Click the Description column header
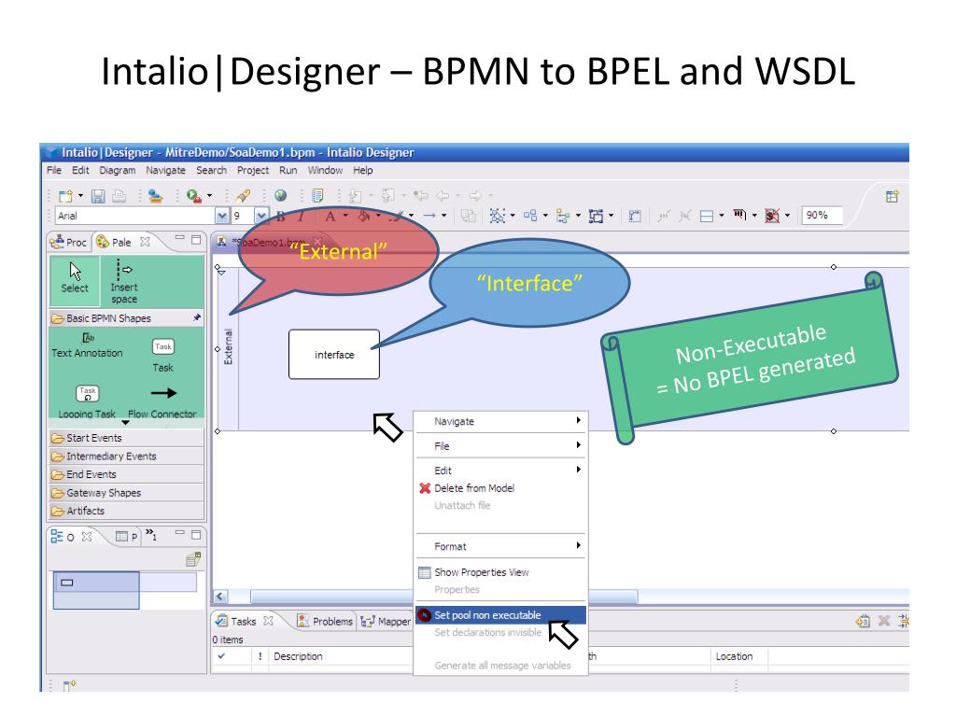956x717 pixels. (341, 656)
